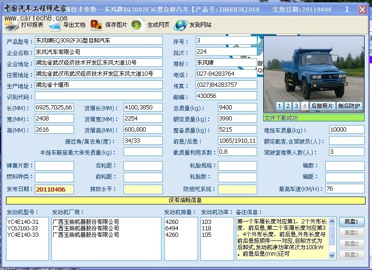The image size is (372, 270).
Task: Select engine model YC4E140-33
Action: coord(23,235)
